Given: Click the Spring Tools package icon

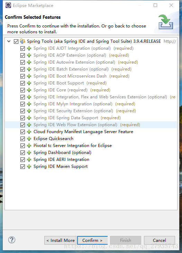Looking at the screenshot, I should click(x=22, y=41).
